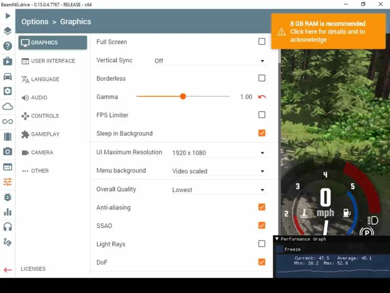Collapse the Performance Graph triangle
The width and height of the screenshot is (390, 293).
[x=277, y=239]
